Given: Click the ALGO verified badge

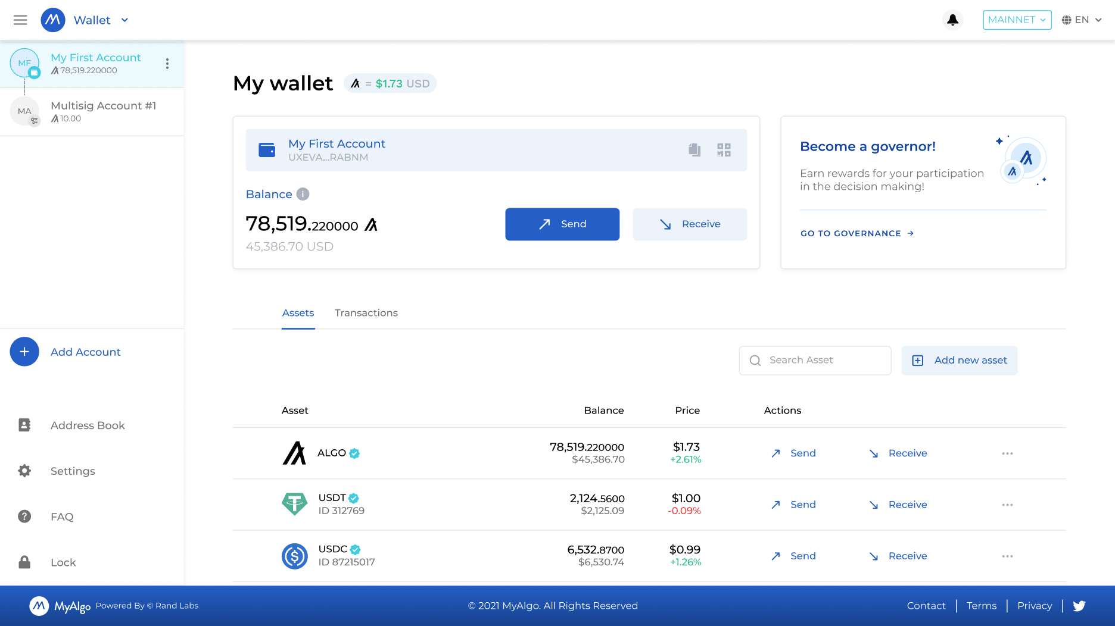Looking at the screenshot, I should [x=354, y=453].
